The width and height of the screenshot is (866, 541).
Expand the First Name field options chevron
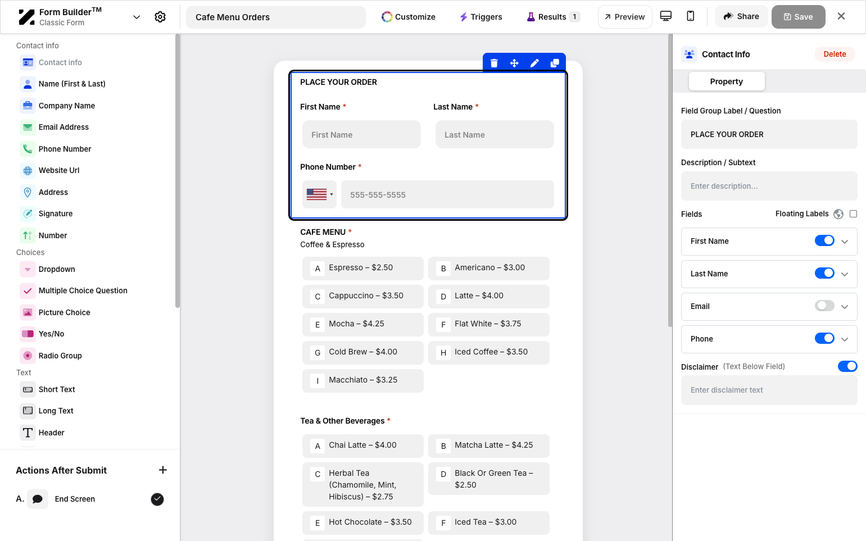pyautogui.click(x=845, y=242)
